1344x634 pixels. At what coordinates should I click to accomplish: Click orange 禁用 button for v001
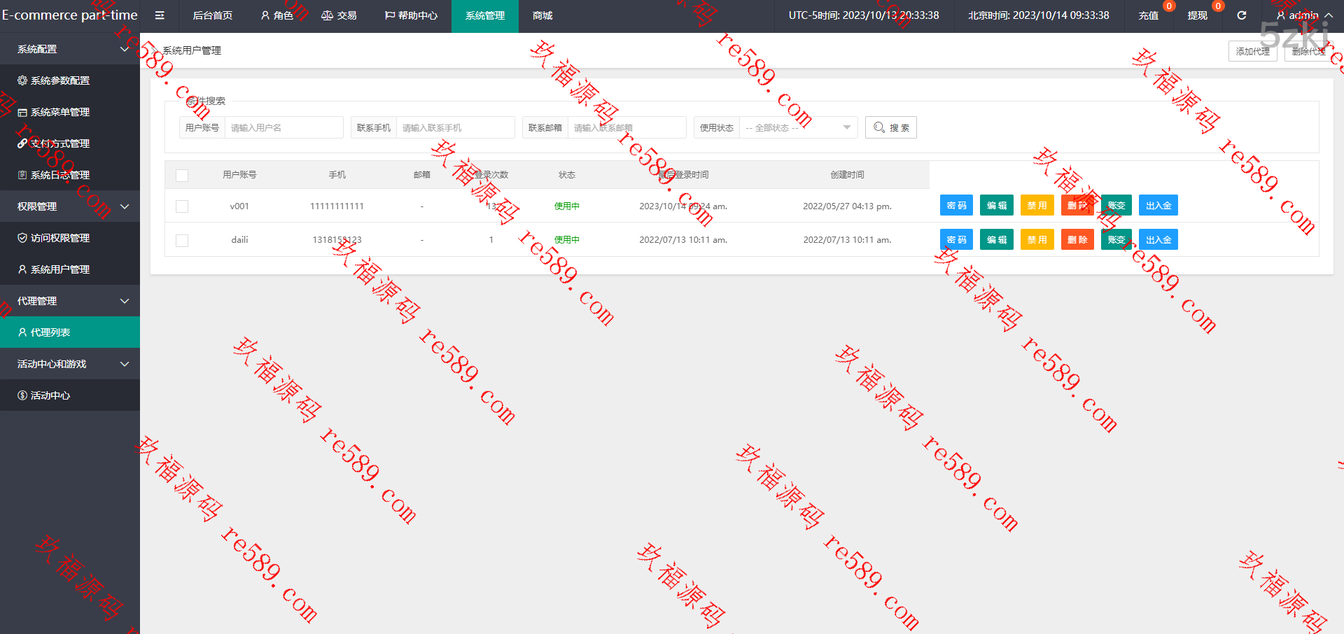(x=1036, y=206)
